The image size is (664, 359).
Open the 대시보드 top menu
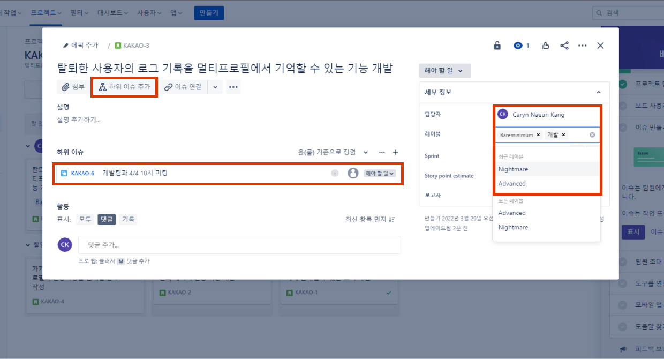click(x=114, y=12)
